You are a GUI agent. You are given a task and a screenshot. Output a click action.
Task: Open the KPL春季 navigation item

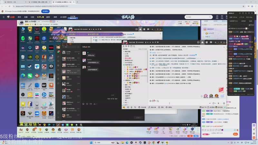coord(63,17)
